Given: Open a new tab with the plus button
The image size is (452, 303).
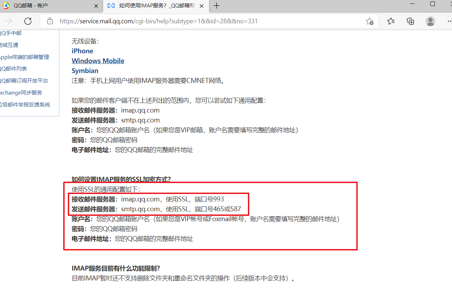Looking at the screenshot, I should 217,6.
